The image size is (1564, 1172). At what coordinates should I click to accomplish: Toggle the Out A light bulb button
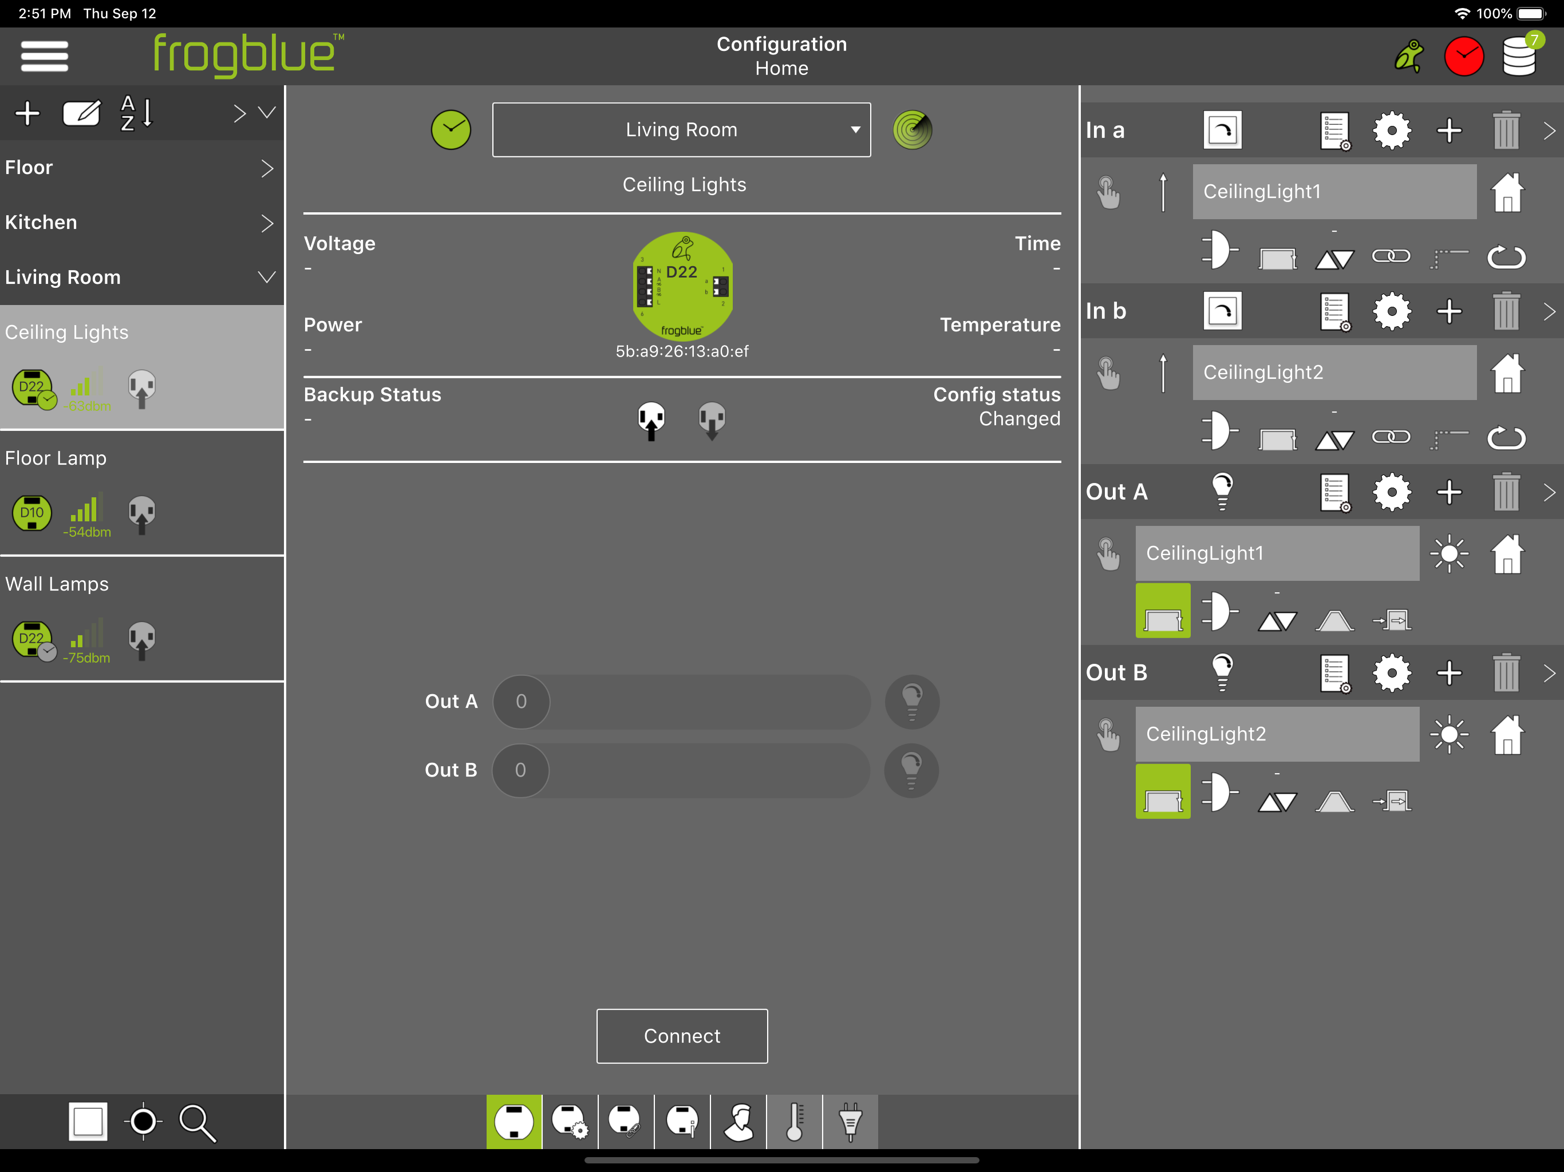coord(911,702)
